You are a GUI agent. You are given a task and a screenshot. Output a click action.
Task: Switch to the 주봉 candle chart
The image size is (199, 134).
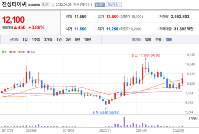pos(158,40)
